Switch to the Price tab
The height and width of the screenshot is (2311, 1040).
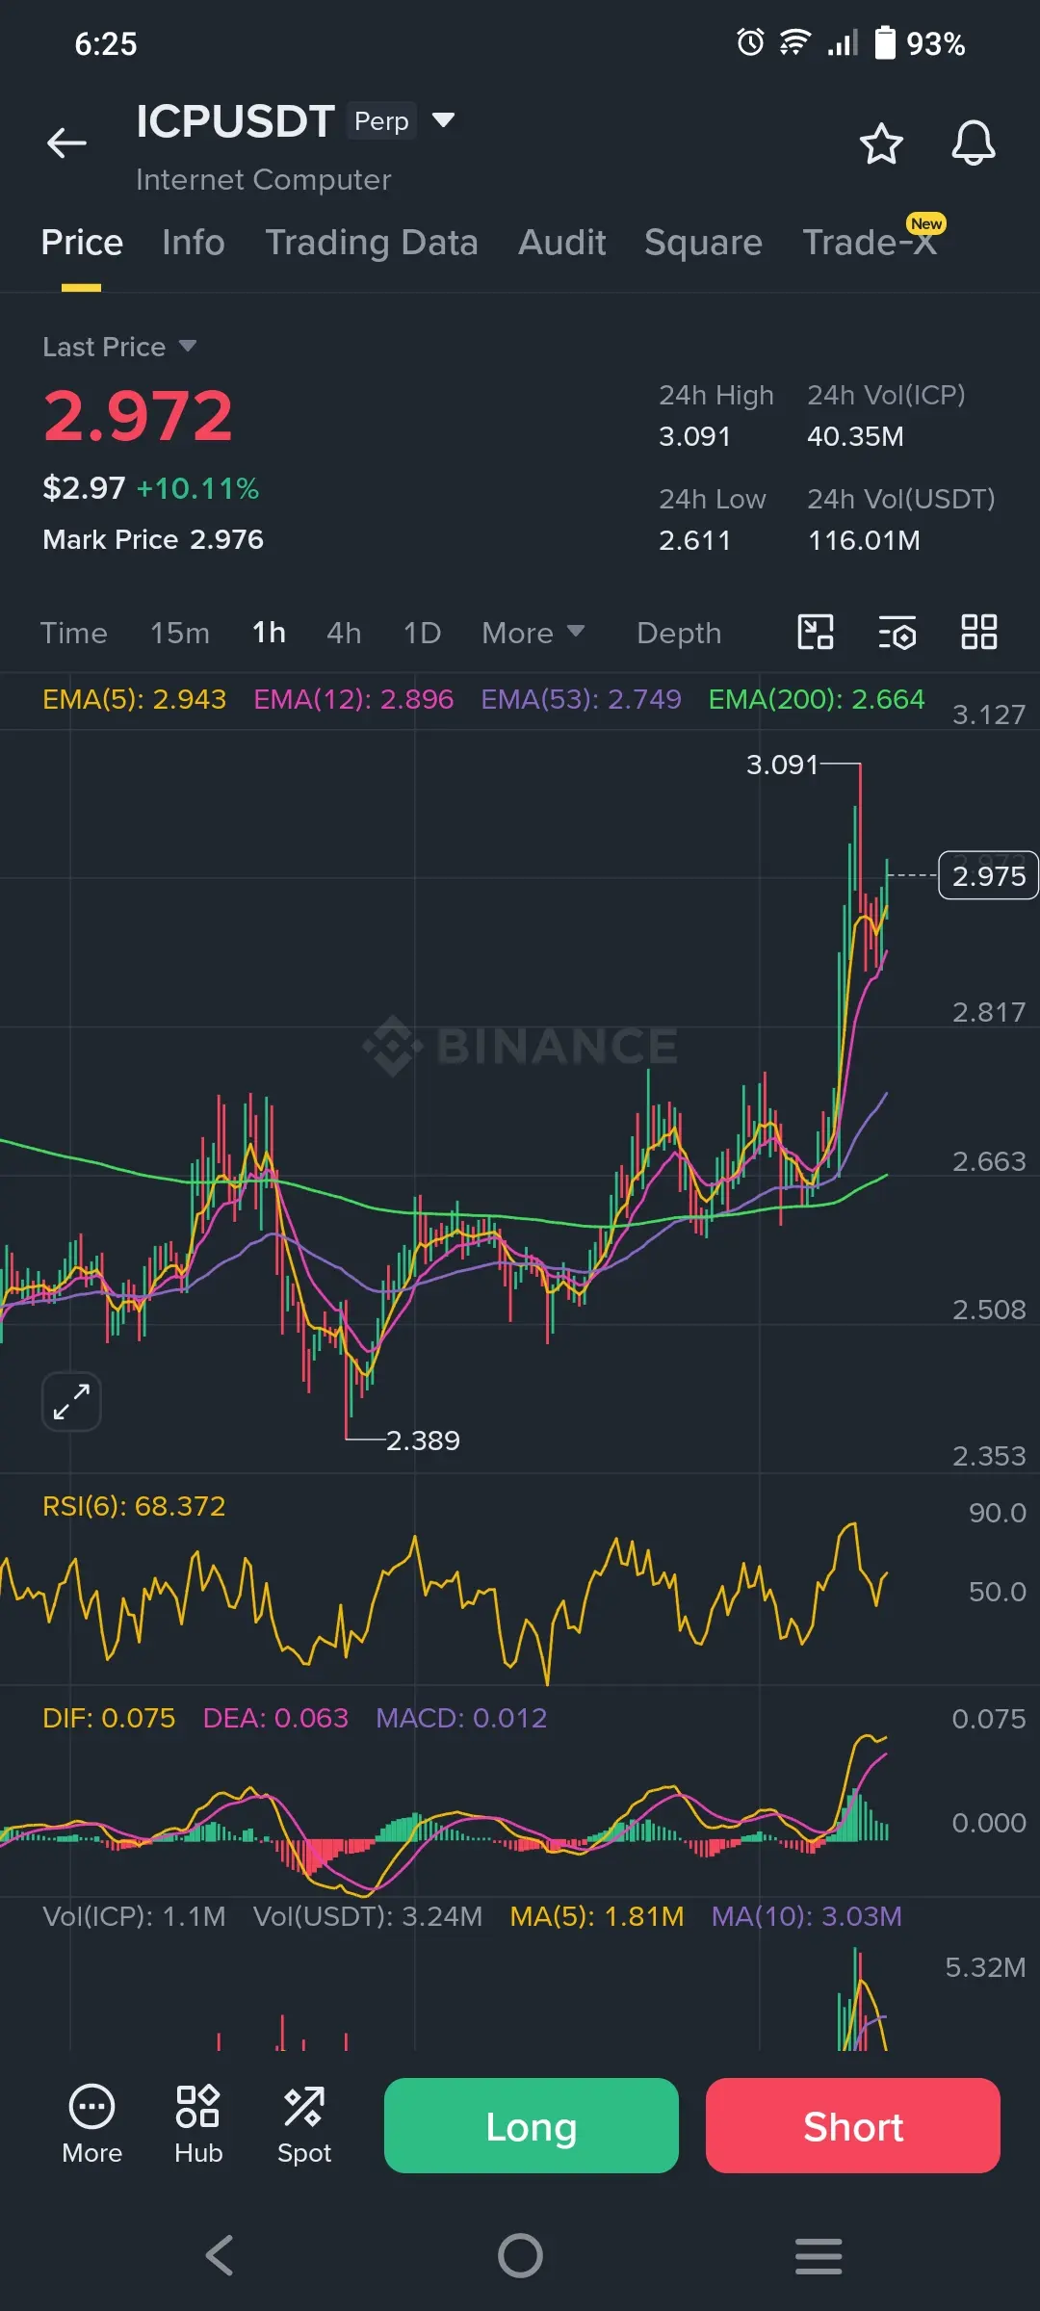[x=82, y=243]
